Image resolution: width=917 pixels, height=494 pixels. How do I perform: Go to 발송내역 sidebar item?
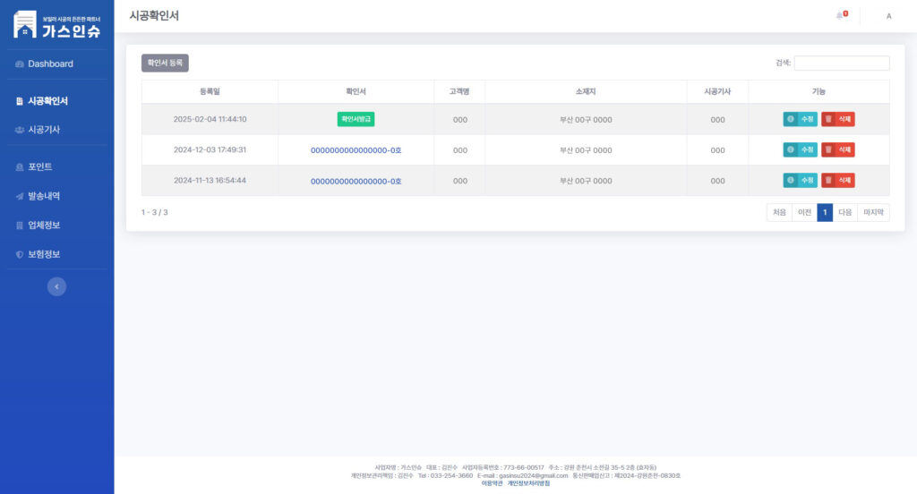coord(44,196)
